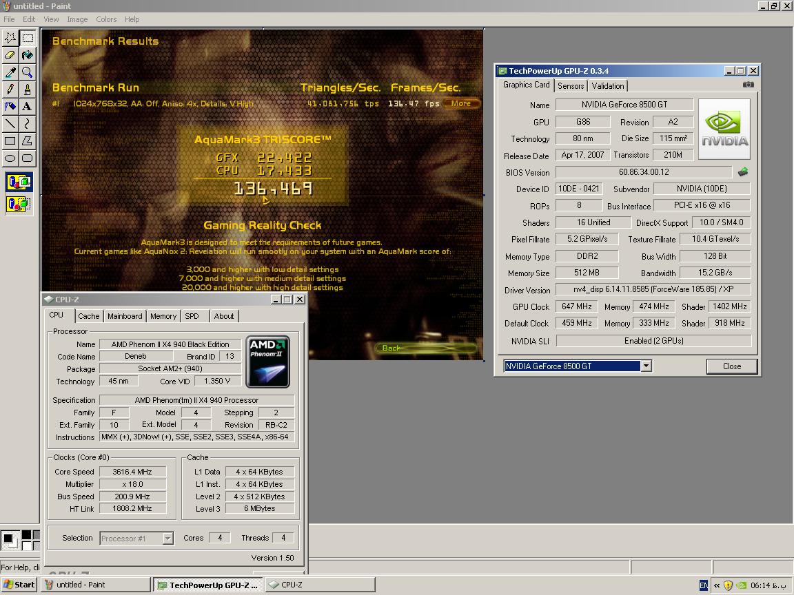Switch to the Graphics Card tab in GPU-Z

pos(526,85)
